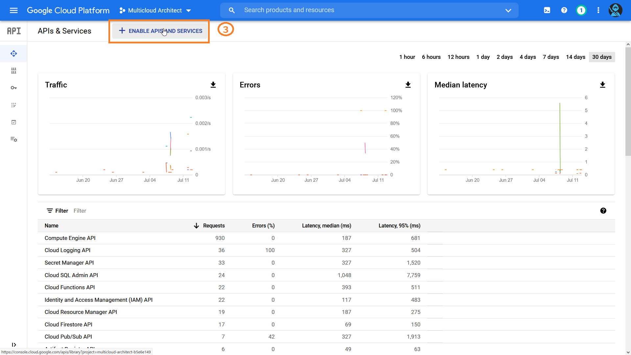Screen dimensions: 631x355
Task: Switch time range to 7 days
Action: click(551, 57)
